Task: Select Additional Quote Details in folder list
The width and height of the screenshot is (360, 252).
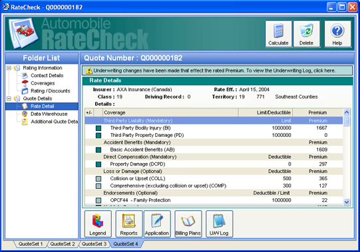Action: tap(54, 122)
